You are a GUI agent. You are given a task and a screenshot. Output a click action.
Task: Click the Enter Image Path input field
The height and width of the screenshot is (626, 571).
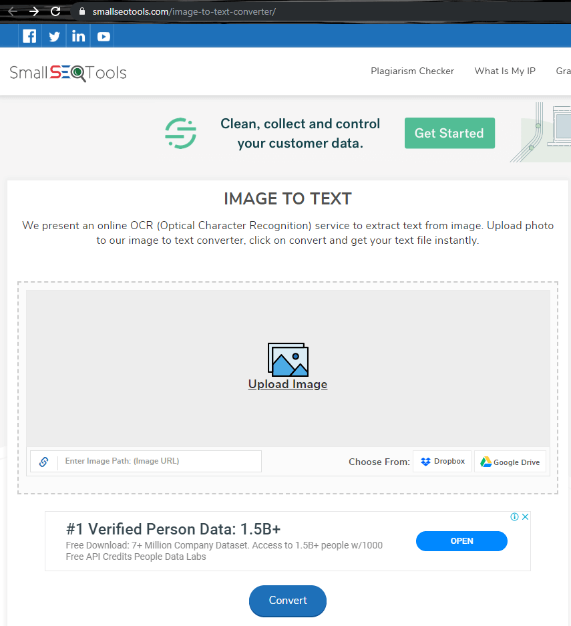[160, 461]
